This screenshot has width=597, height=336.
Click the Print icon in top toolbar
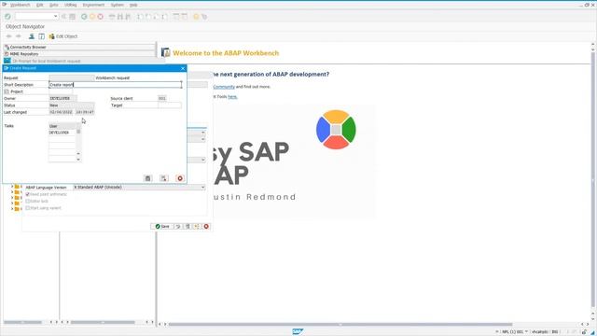tap(112, 17)
